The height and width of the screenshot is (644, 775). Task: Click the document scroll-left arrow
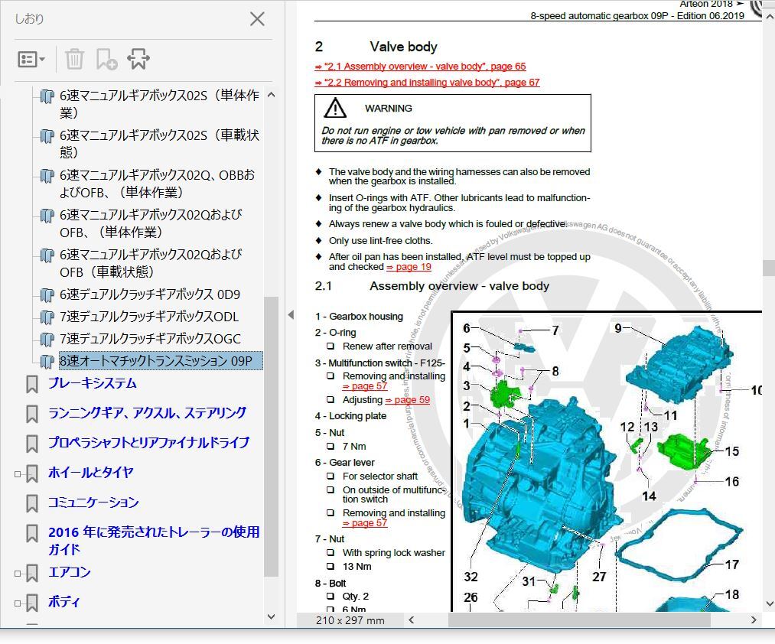[412, 620]
